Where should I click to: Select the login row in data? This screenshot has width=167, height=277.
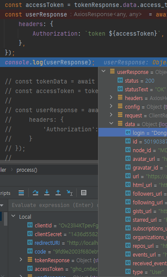[x=133, y=133]
